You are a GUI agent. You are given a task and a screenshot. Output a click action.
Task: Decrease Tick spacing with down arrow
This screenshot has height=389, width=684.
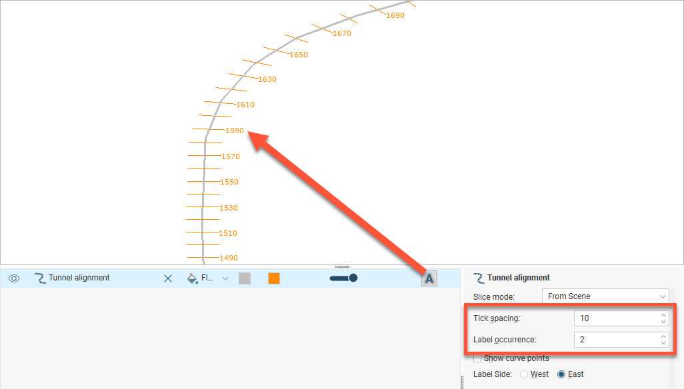(x=663, y=322)
